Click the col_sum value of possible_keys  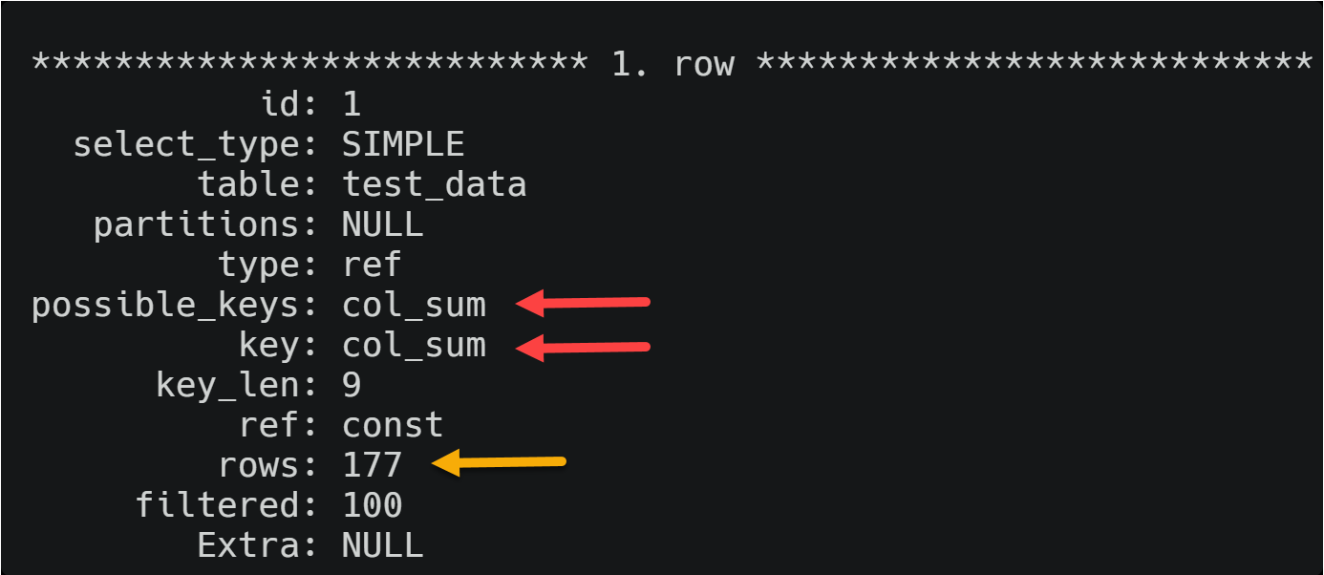(414, 305)
